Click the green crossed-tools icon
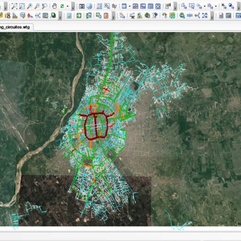Image resolution: width=241 pixels, height=241 pixels. [x=172, y=16]
